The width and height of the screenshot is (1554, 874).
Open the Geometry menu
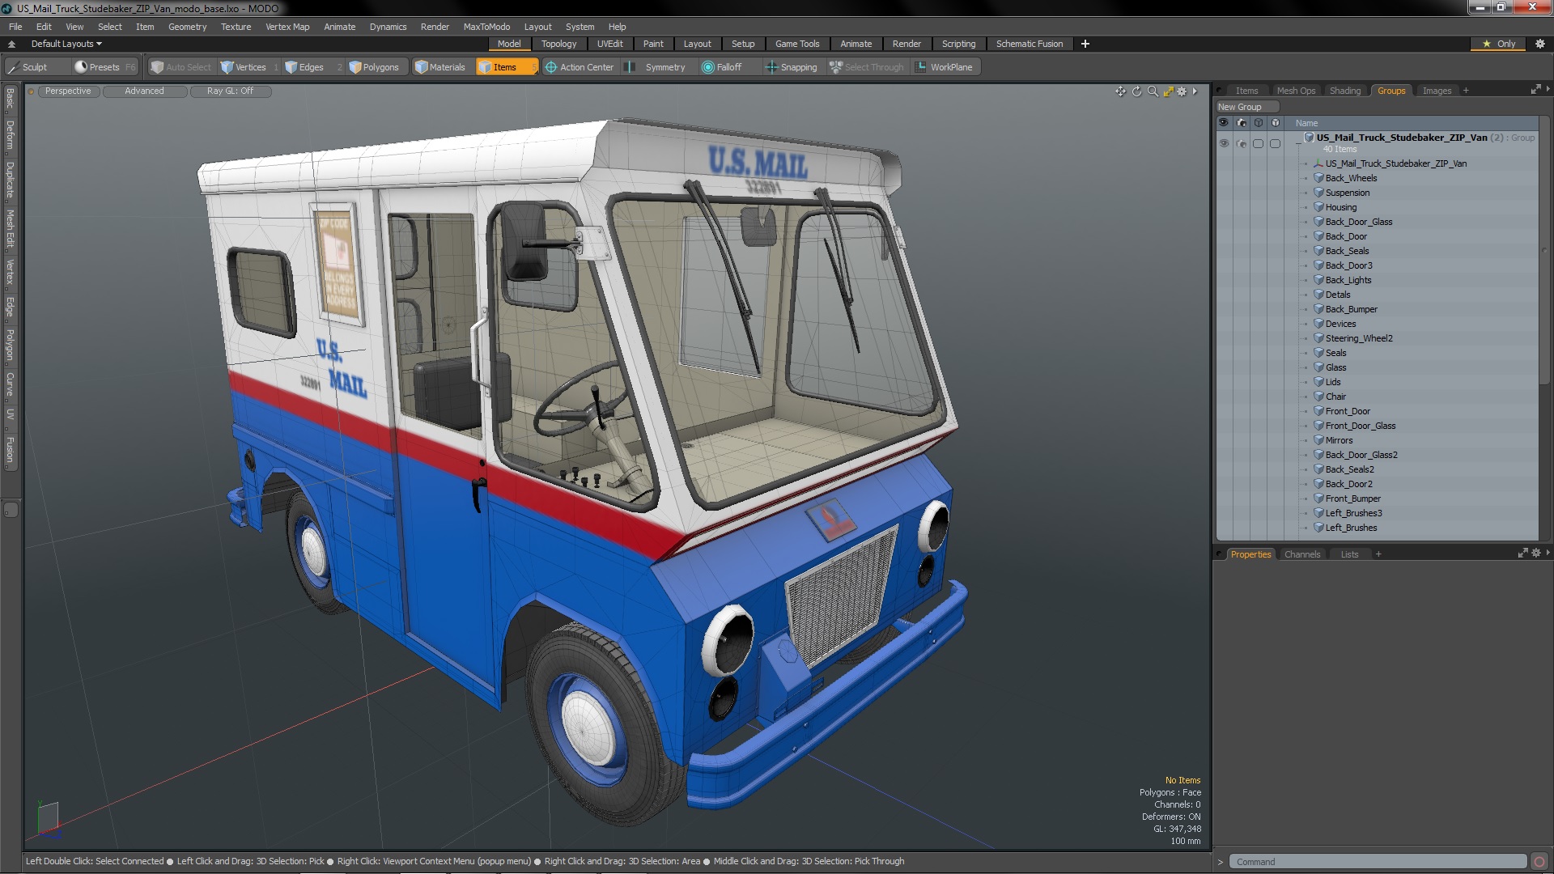187,27
